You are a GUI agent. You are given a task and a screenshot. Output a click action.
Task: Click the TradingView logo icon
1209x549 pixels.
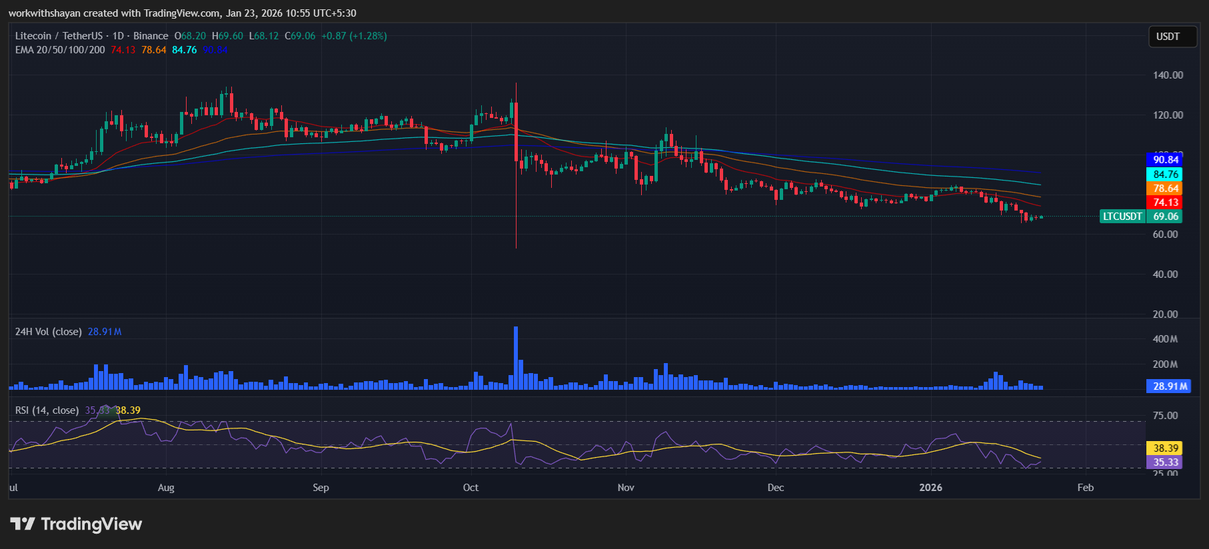coord(23,524)
